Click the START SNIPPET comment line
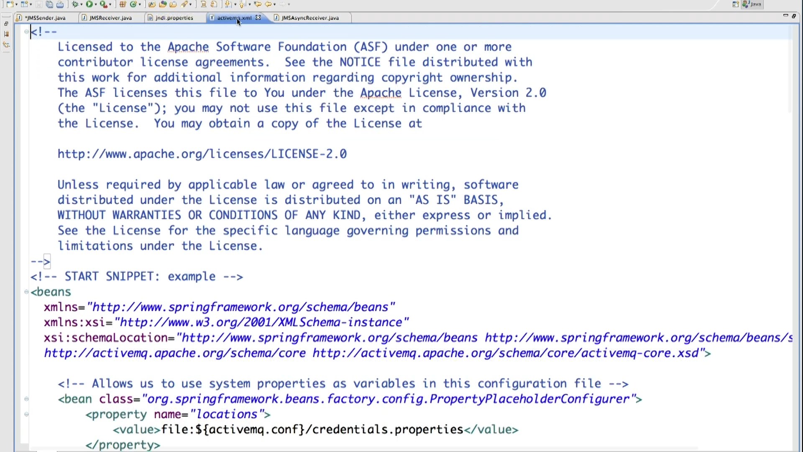 click(x=137, y=277)
